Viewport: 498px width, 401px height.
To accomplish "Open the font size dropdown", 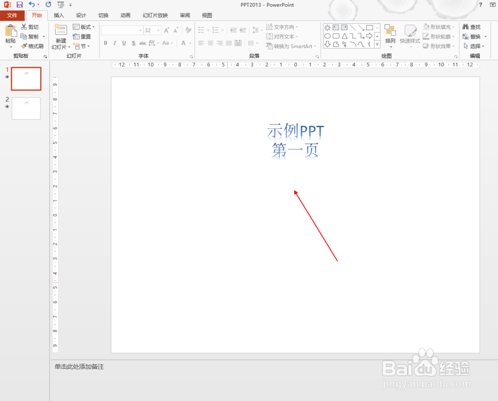I will [x=157, y=30].
